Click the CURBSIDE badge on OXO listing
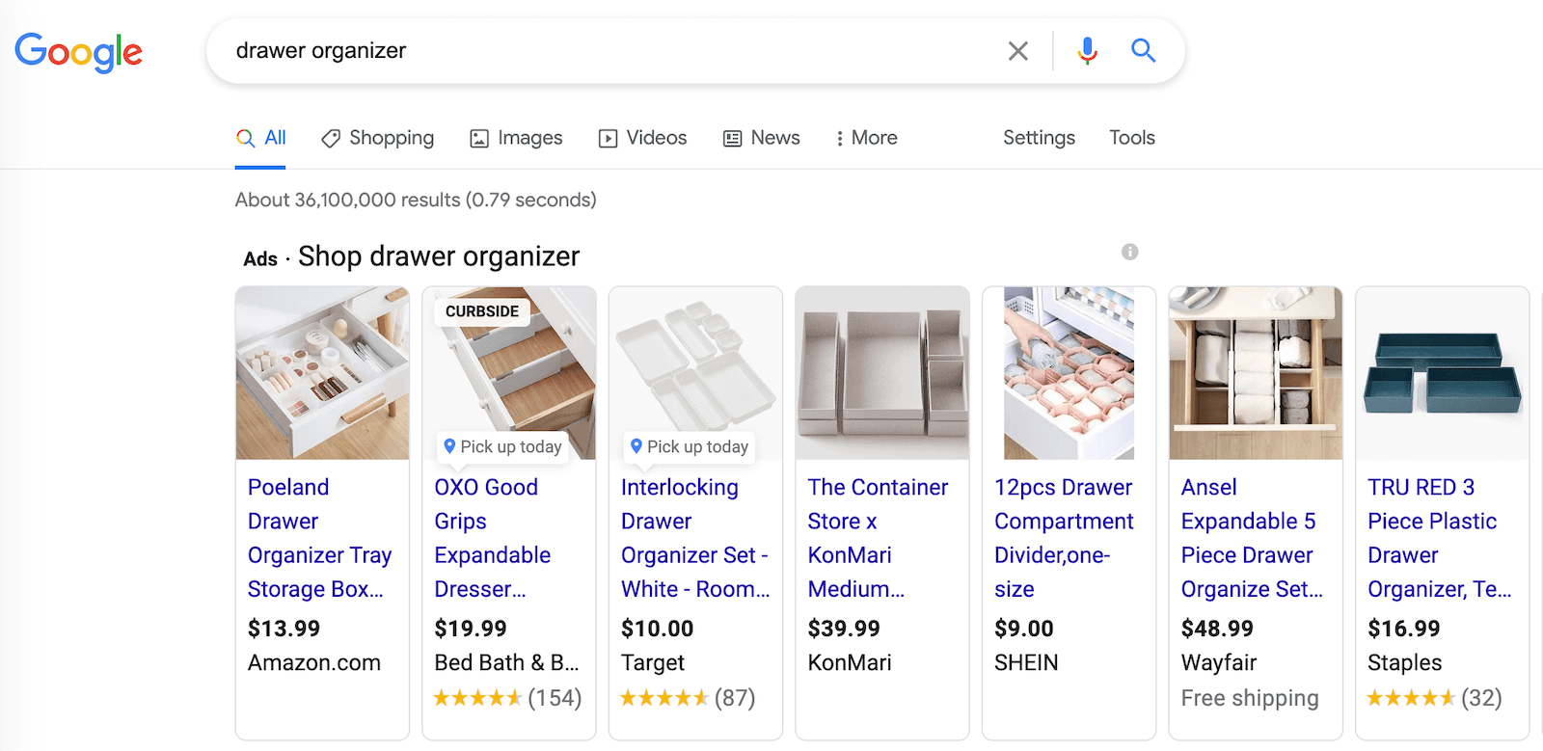Image resolution: width=1543 pixels, height=751 pixels. coord(482,311)
